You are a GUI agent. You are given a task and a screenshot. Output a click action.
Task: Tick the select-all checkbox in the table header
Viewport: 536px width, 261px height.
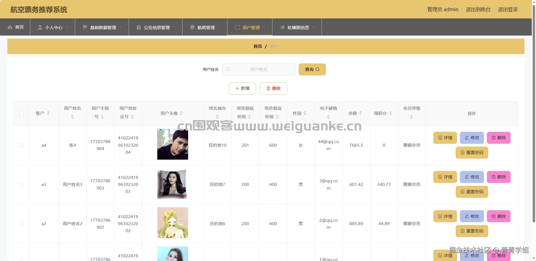[21, 113]
